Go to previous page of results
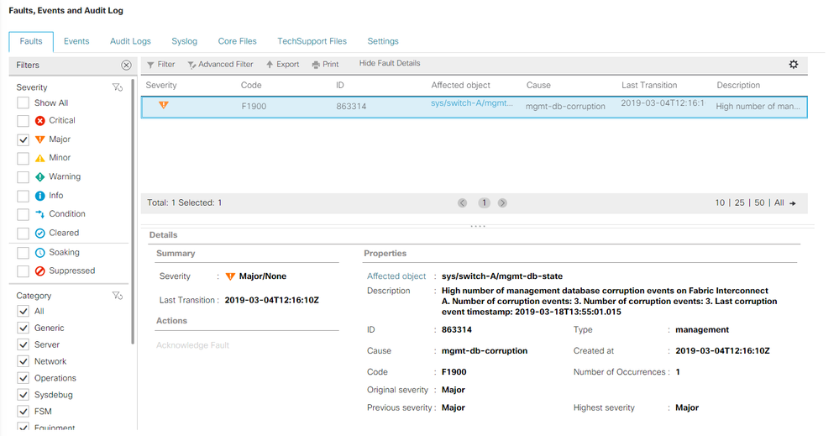 [462, 202]
